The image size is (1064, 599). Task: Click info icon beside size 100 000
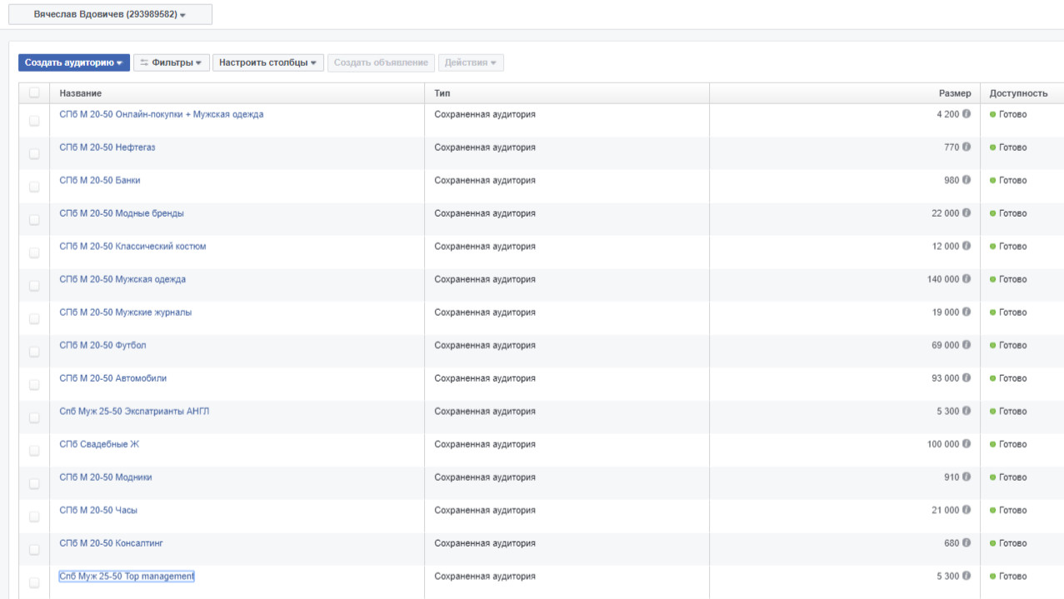pos(967,444)
